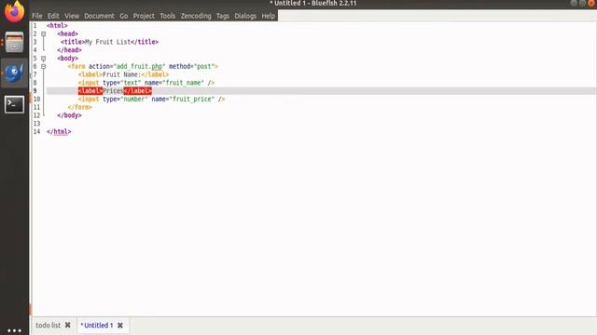Place cursor on empty line 13
Viewport: 597px width, 335px height.
(320, 124)
